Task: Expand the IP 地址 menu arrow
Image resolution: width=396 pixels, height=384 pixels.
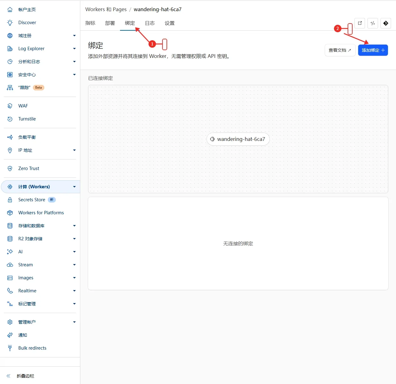Action: [x=74, y=150]
